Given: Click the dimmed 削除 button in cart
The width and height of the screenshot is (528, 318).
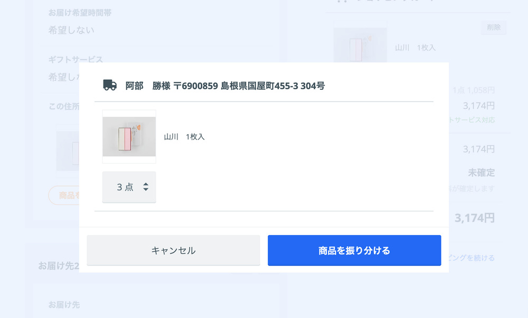Looking at the screenshot, I should [494, 27].
